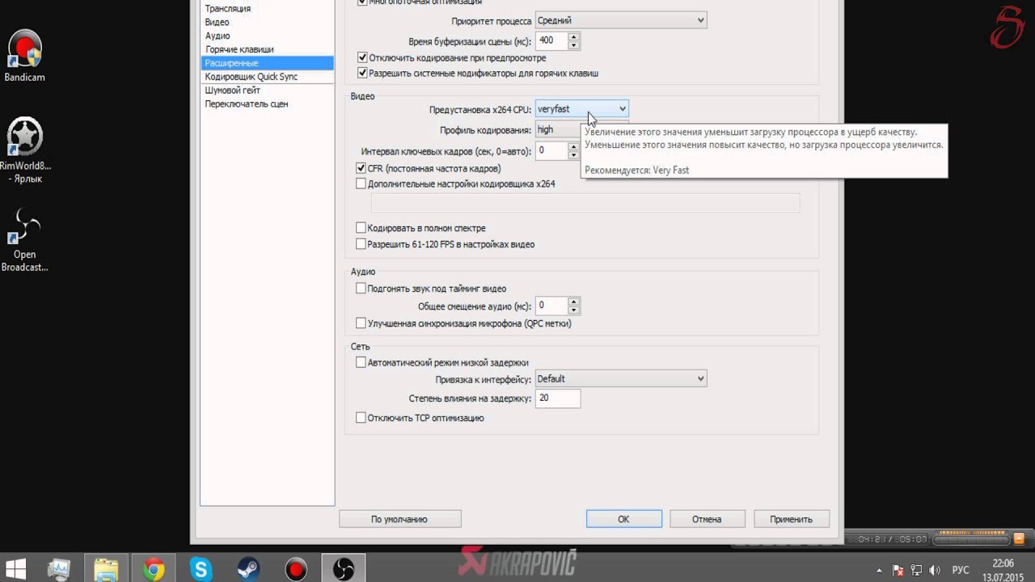Open the Bandicam desktop shortcut
The image size is (1035, 582).
[24, 57]
